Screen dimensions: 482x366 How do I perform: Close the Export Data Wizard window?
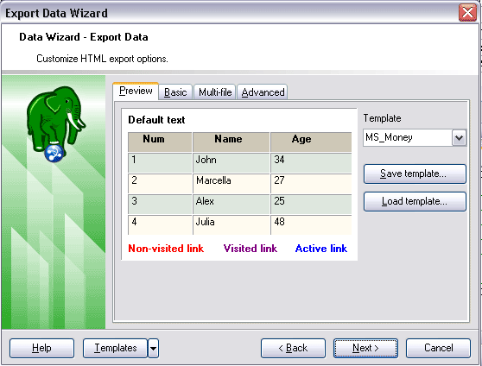[x=467, y=13]
